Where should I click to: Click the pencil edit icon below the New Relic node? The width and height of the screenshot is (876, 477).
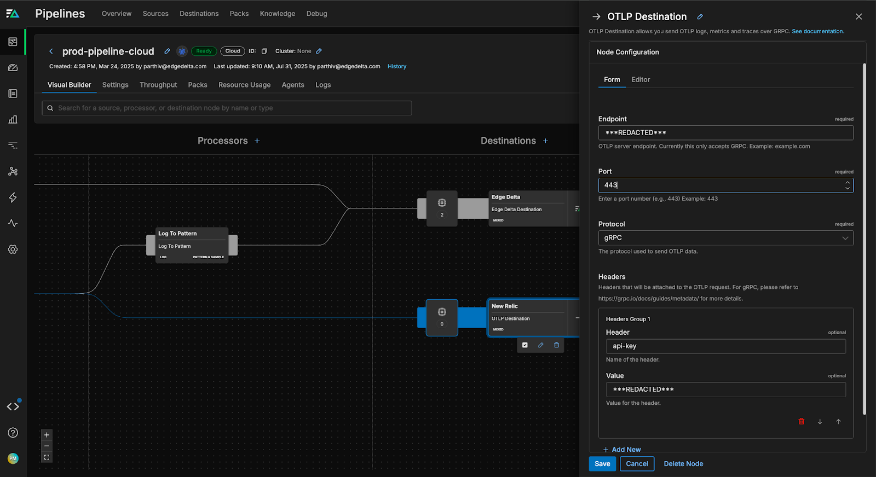tap(540, 345)
